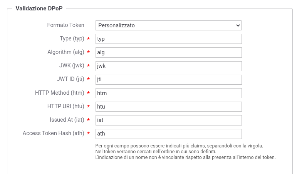Open the Formato Token dropdown
Image resolution: width=297 pixels, height=174 pixels.
[x=168, y=25]
